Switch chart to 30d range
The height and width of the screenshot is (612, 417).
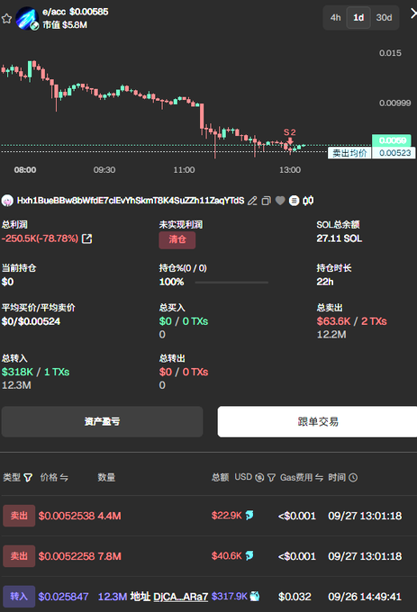(x=384, y=18)
